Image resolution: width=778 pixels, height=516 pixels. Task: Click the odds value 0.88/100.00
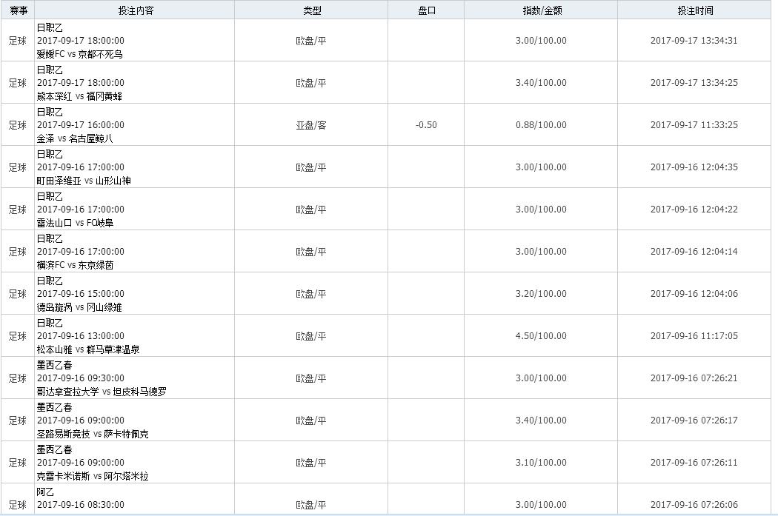click(541, 125)
